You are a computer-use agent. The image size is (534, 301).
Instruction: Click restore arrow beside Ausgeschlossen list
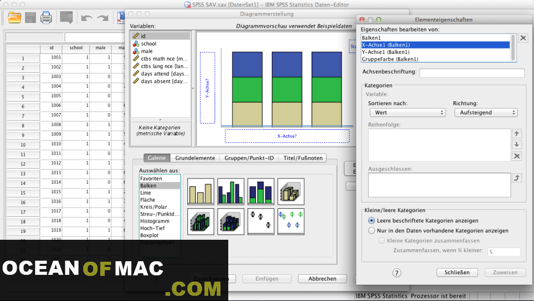pyautogui.click(x=517, y=178)
